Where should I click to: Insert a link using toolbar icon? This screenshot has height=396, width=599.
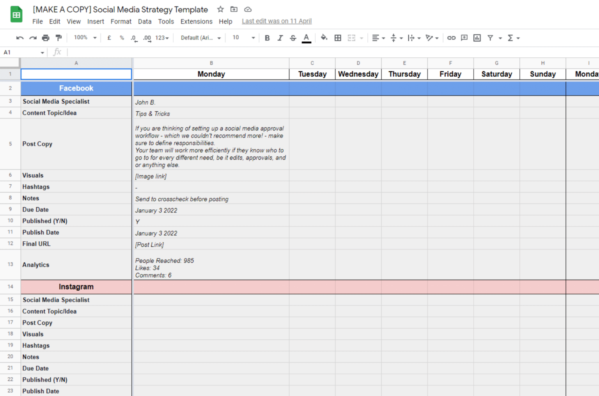tap(451, 38)
